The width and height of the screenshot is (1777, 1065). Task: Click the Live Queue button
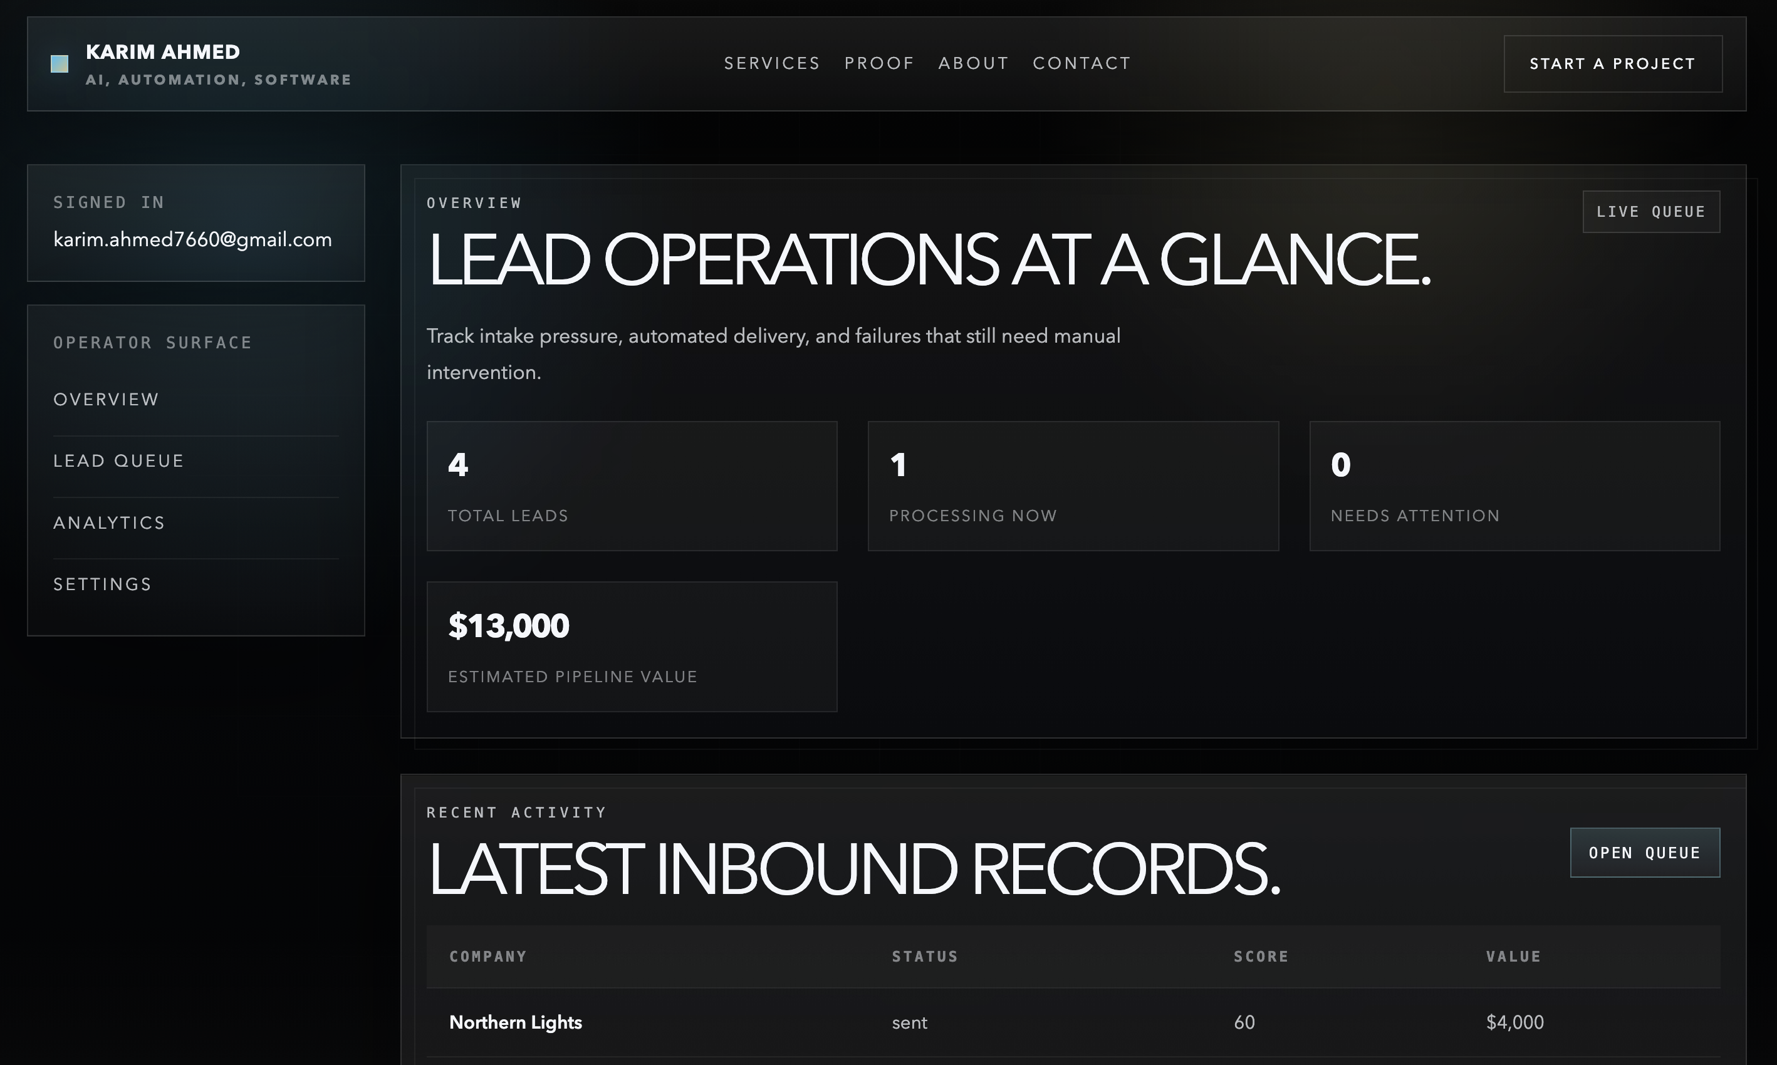click(x=1652, y=212)
